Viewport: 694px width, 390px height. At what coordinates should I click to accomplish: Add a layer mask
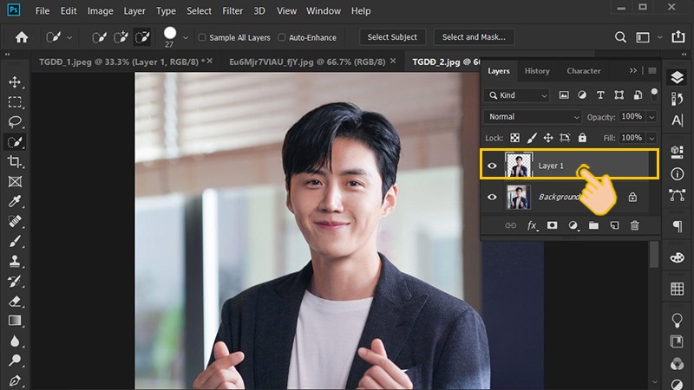click(552, 225)
